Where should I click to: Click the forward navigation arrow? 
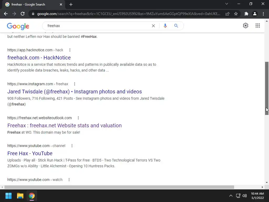click(x=14, y=14)
